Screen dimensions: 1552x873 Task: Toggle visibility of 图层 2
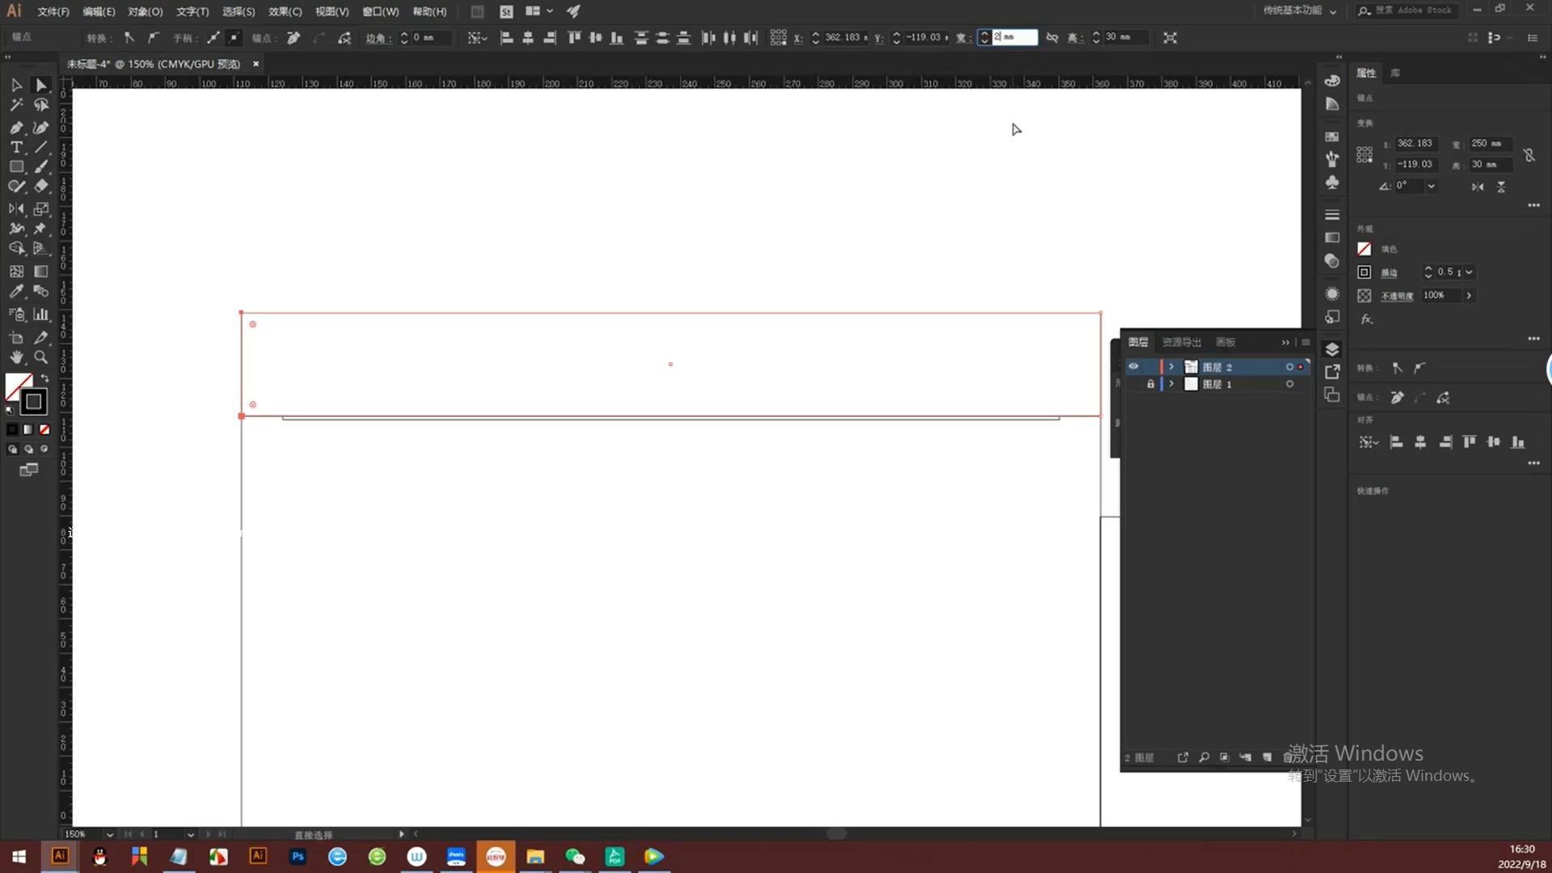1133,365
